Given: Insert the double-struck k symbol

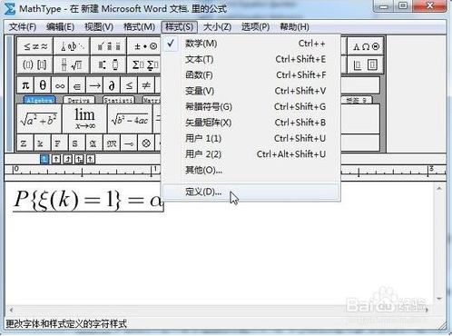Looking at the screenshot, I should pyautogui.click(x=43, y=143).
